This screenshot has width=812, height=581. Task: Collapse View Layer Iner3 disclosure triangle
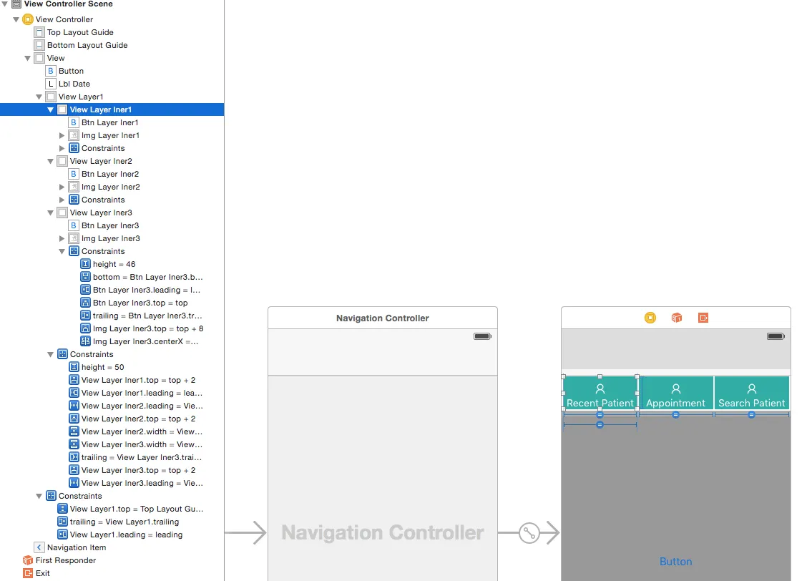point(50,213)
